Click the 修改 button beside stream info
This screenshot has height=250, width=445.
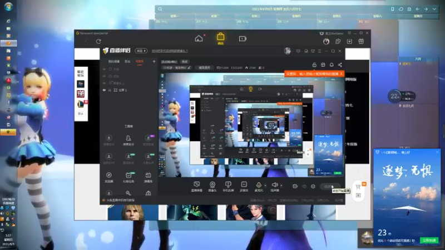(x=185, y=62)
